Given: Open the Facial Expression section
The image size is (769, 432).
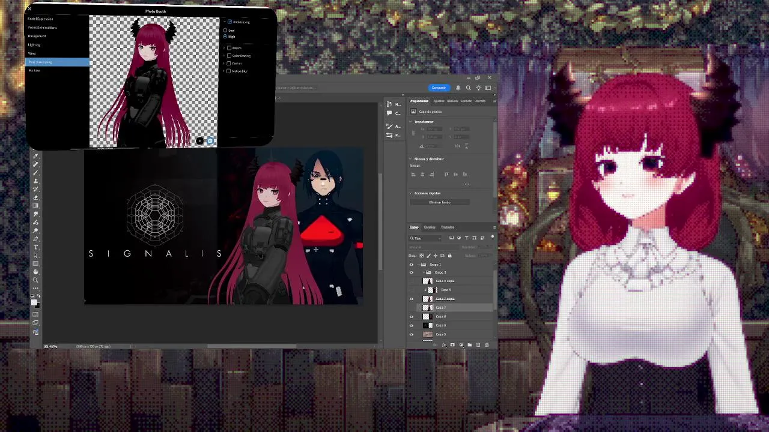Looking at the screenshot, I should point(40,19).
